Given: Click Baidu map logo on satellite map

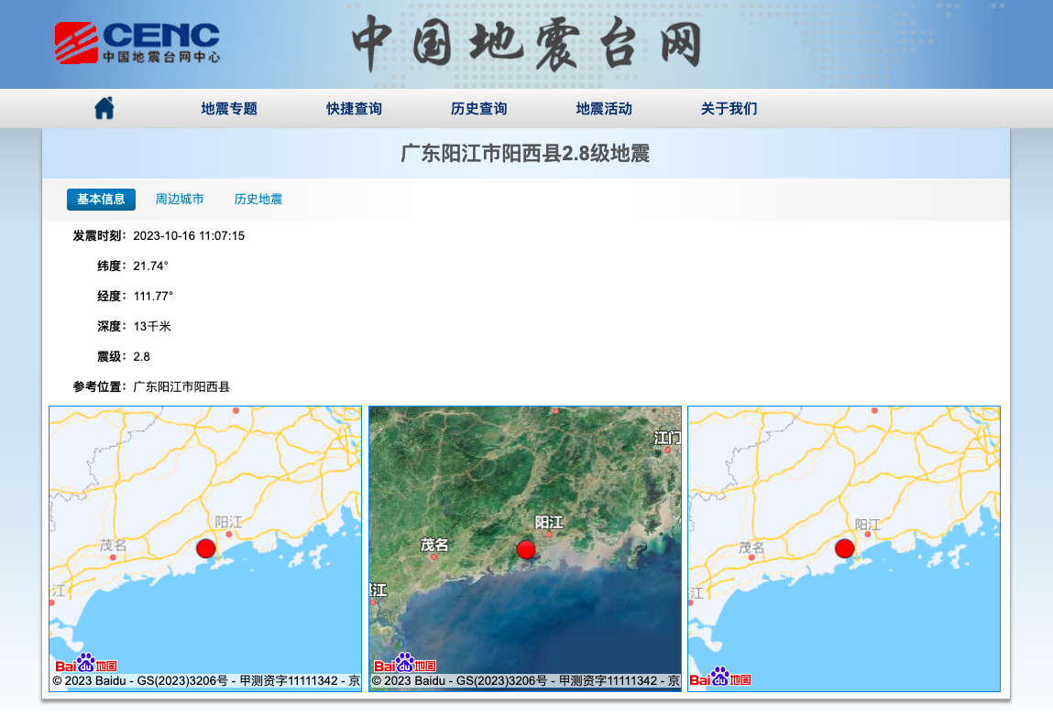Looking at the screenshot, I should [x=405, y=663].
